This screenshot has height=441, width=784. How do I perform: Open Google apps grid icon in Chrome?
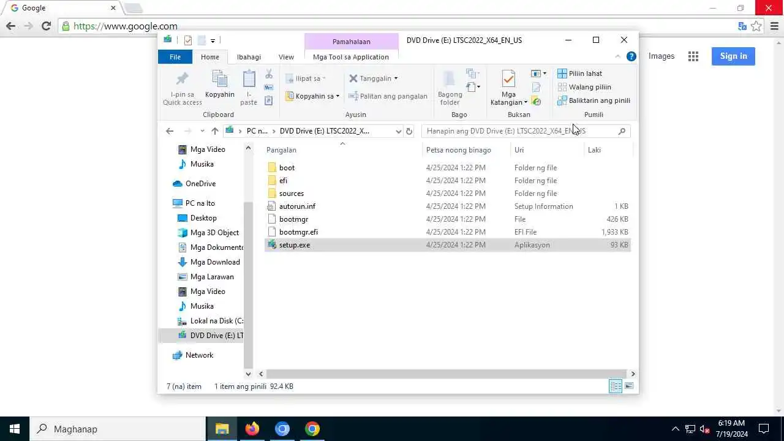693,56
